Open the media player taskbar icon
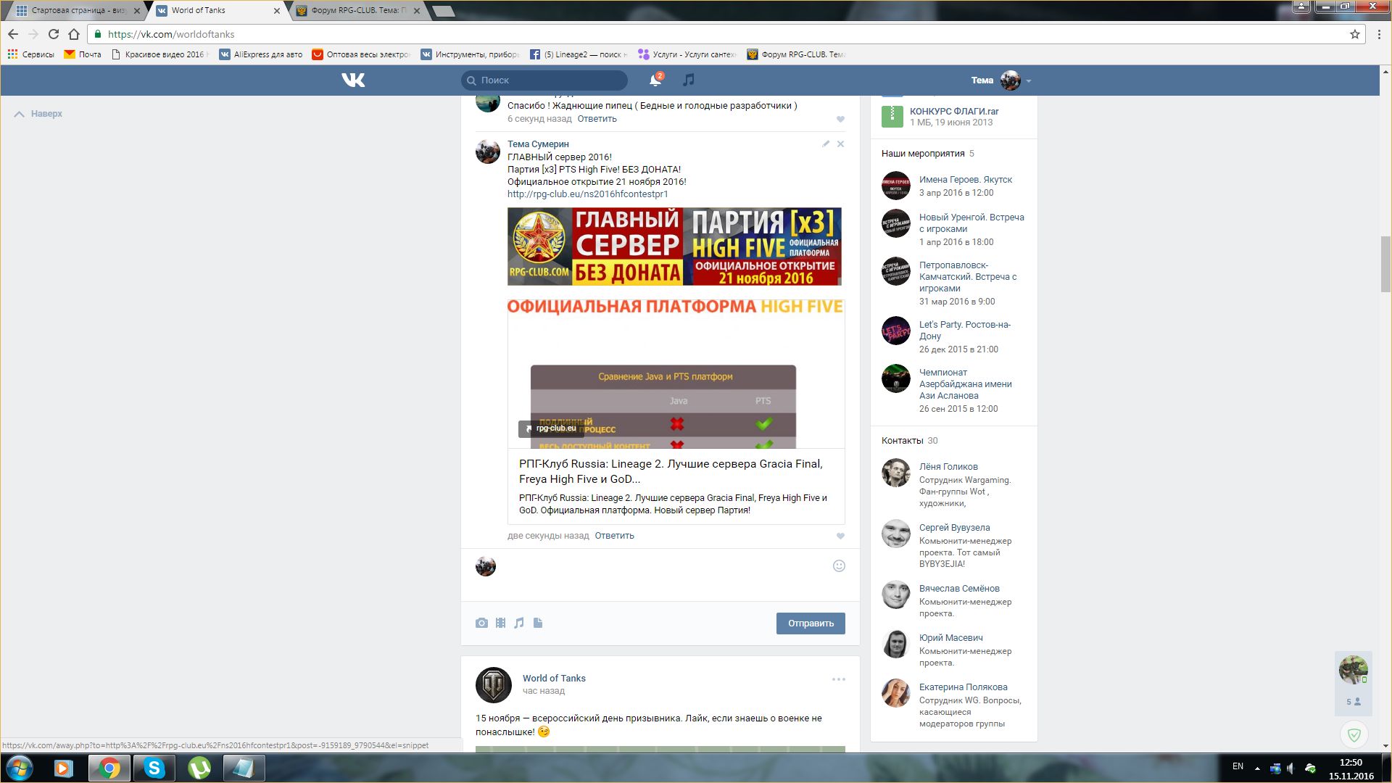Screen dimensions: 1392x783 pyautogui.click(x=64, y=768)
